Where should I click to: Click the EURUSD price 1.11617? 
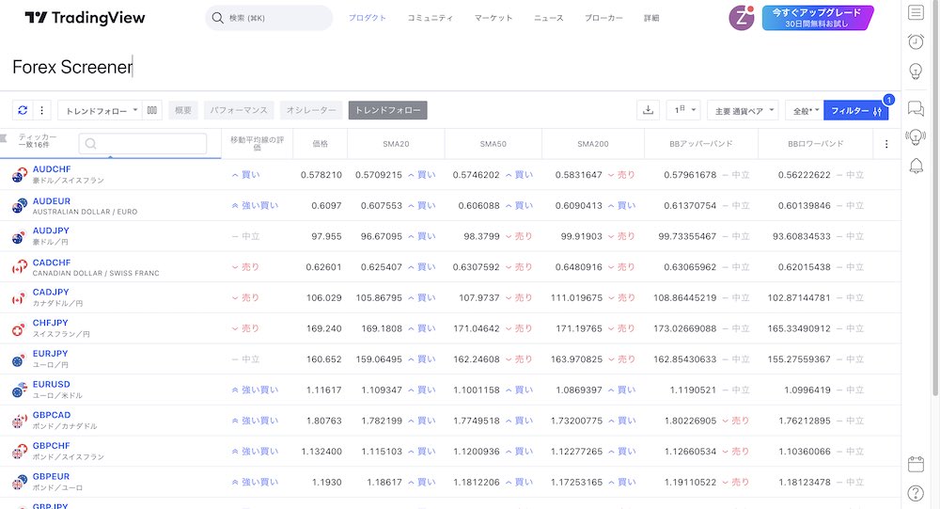click(323, 390)
